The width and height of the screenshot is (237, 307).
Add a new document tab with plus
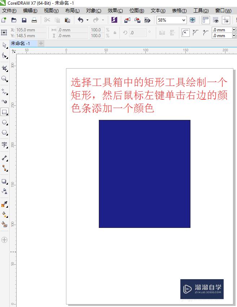point(41,43)
